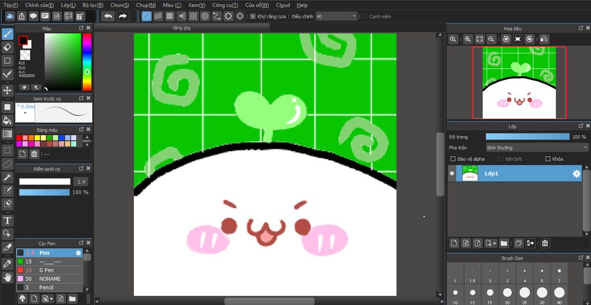Open the Pha trộn blending dropdown

point(537,148)
